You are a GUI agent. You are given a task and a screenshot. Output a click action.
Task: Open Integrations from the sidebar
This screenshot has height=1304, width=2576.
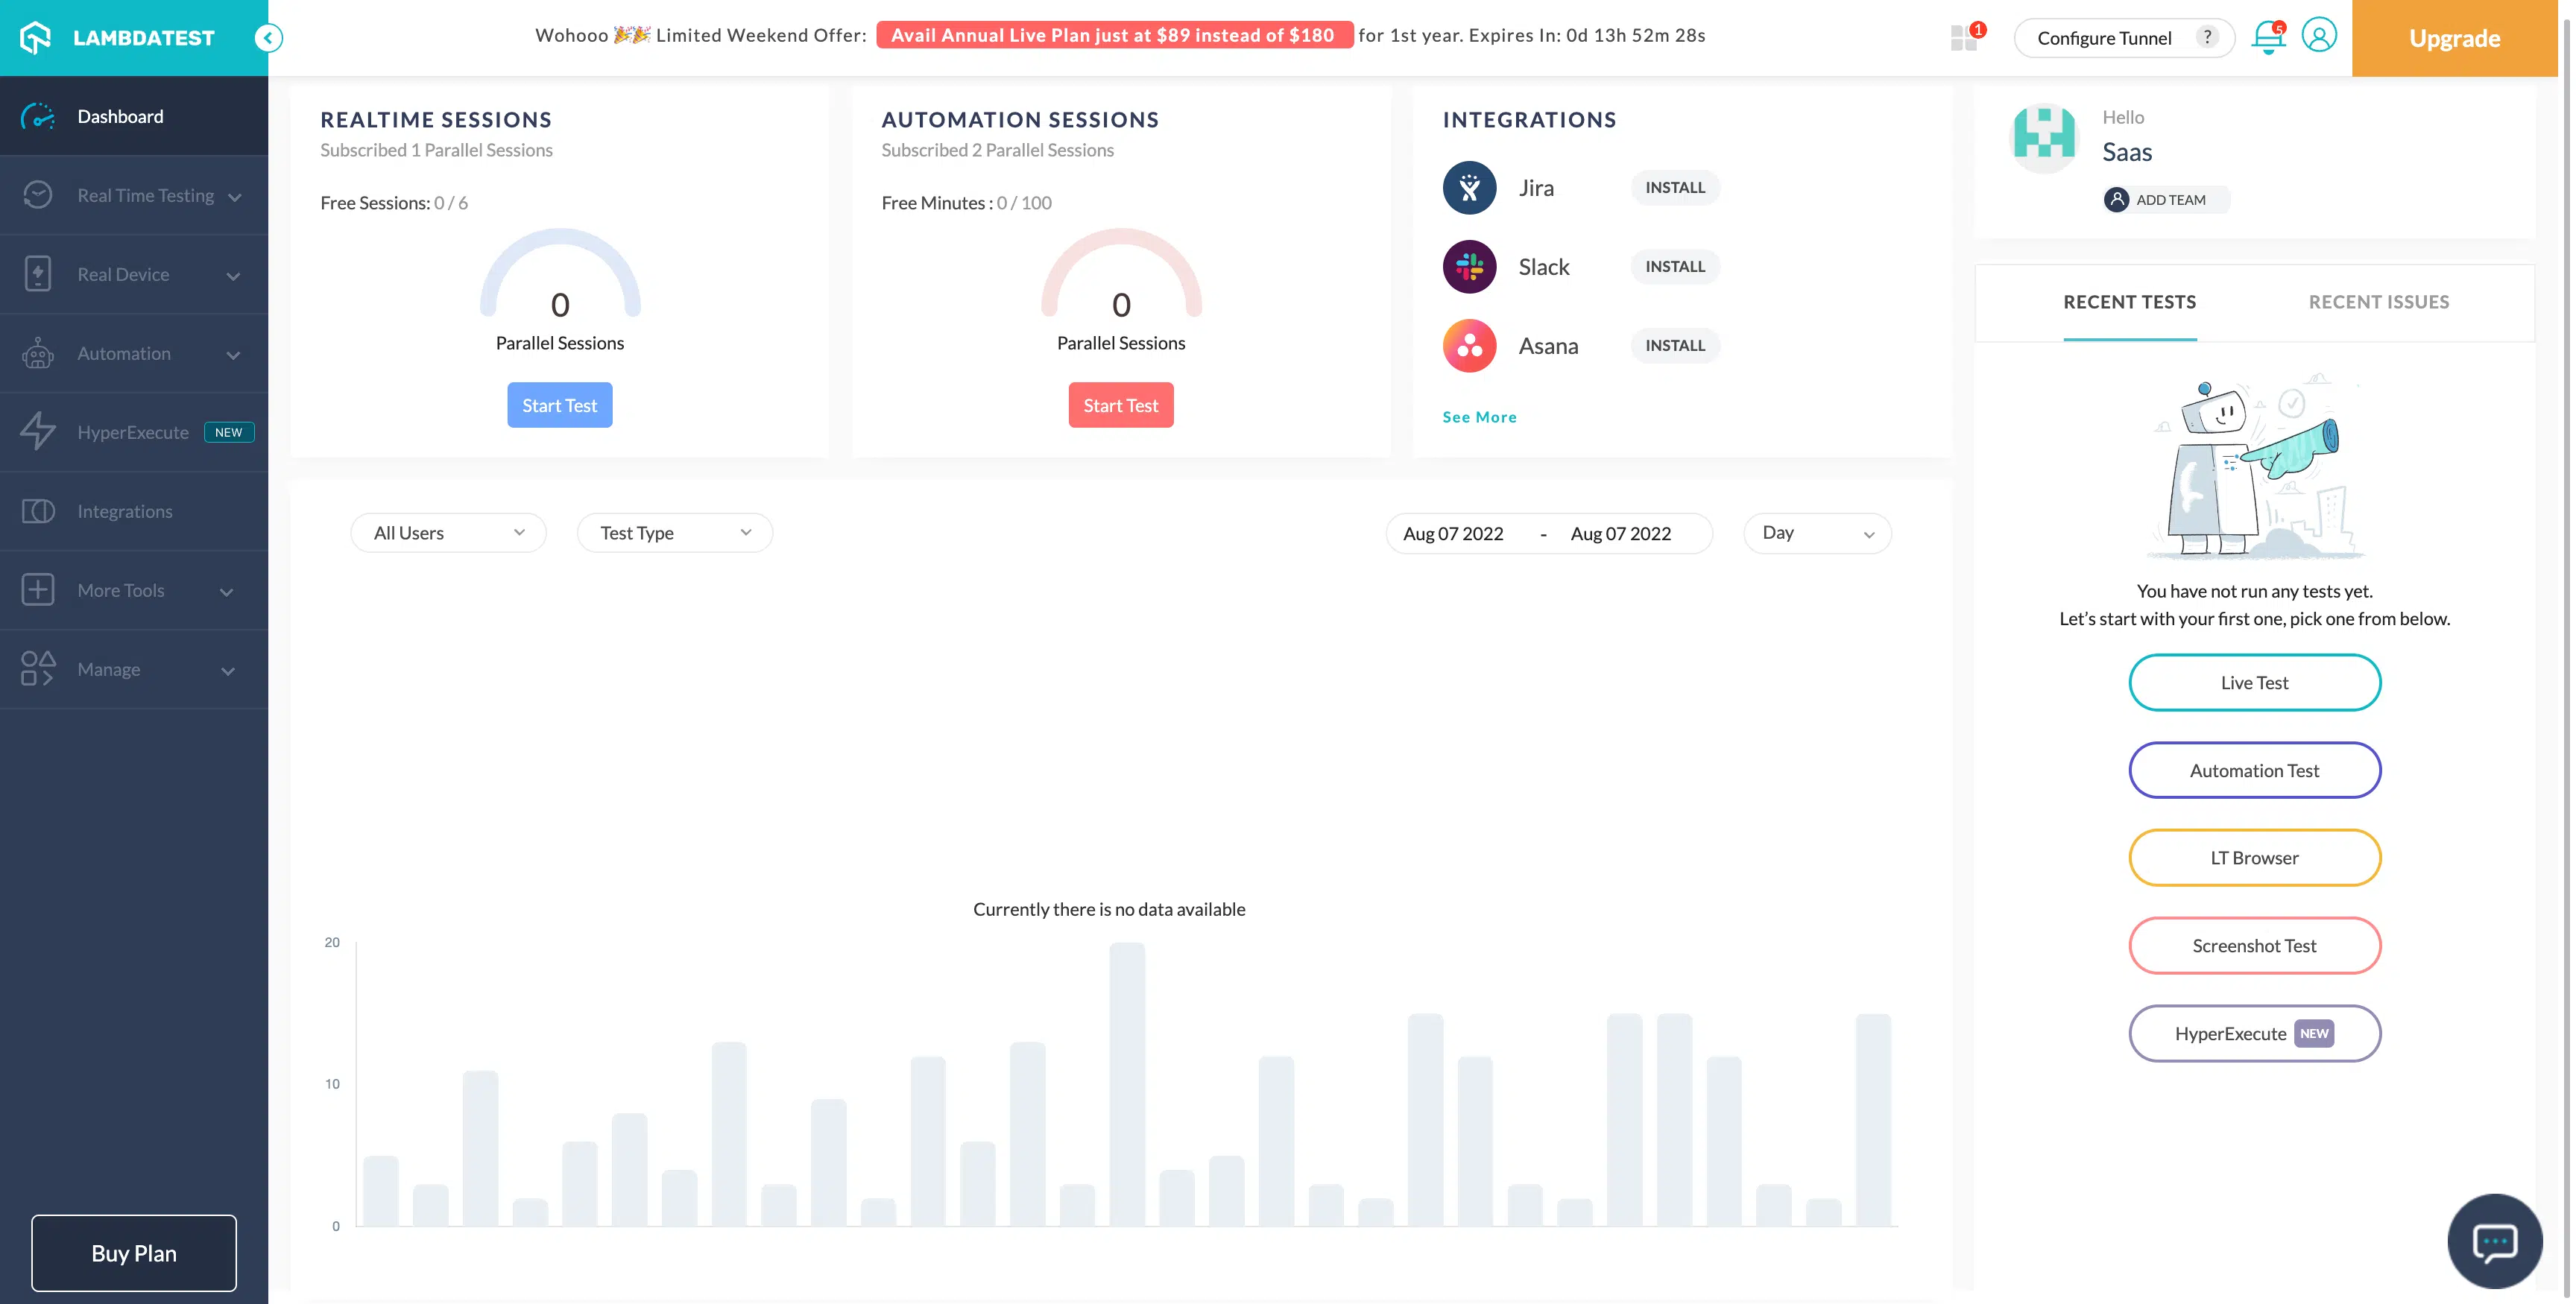point(134,511)
